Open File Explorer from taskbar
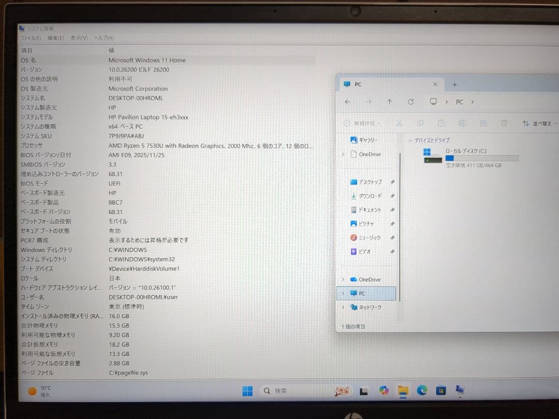Viewport: 559px width, 419px height. point(403,391)
